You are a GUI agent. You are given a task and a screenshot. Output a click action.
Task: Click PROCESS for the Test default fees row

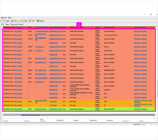point(137,31)
